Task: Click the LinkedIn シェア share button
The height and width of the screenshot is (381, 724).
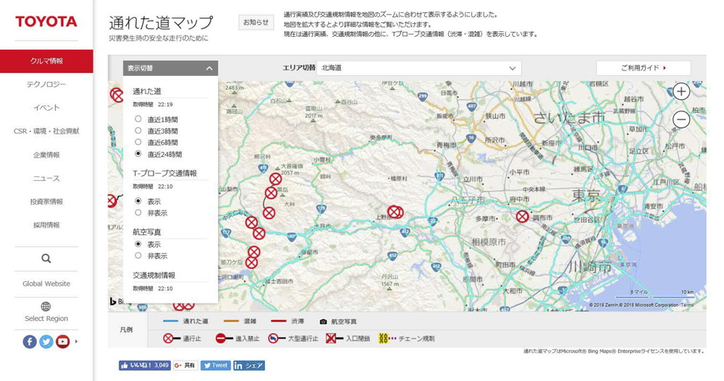Action: pos(248,366)
